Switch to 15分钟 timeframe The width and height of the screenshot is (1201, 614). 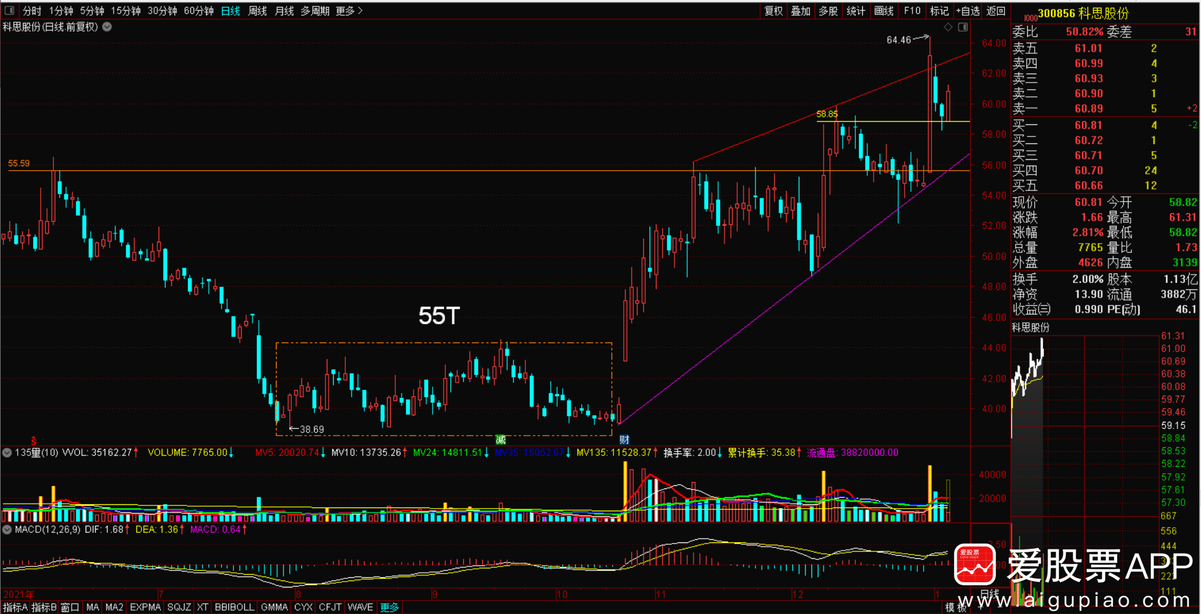126,11
